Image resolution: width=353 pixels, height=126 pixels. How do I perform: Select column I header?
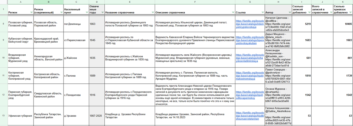[x=301, y=2]
